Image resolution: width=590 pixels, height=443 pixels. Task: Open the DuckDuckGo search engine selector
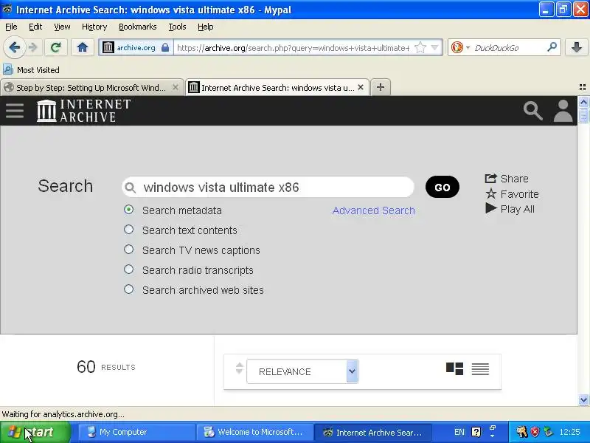pos(460,47)
